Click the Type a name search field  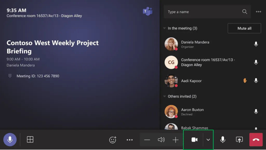click(203, 12)
